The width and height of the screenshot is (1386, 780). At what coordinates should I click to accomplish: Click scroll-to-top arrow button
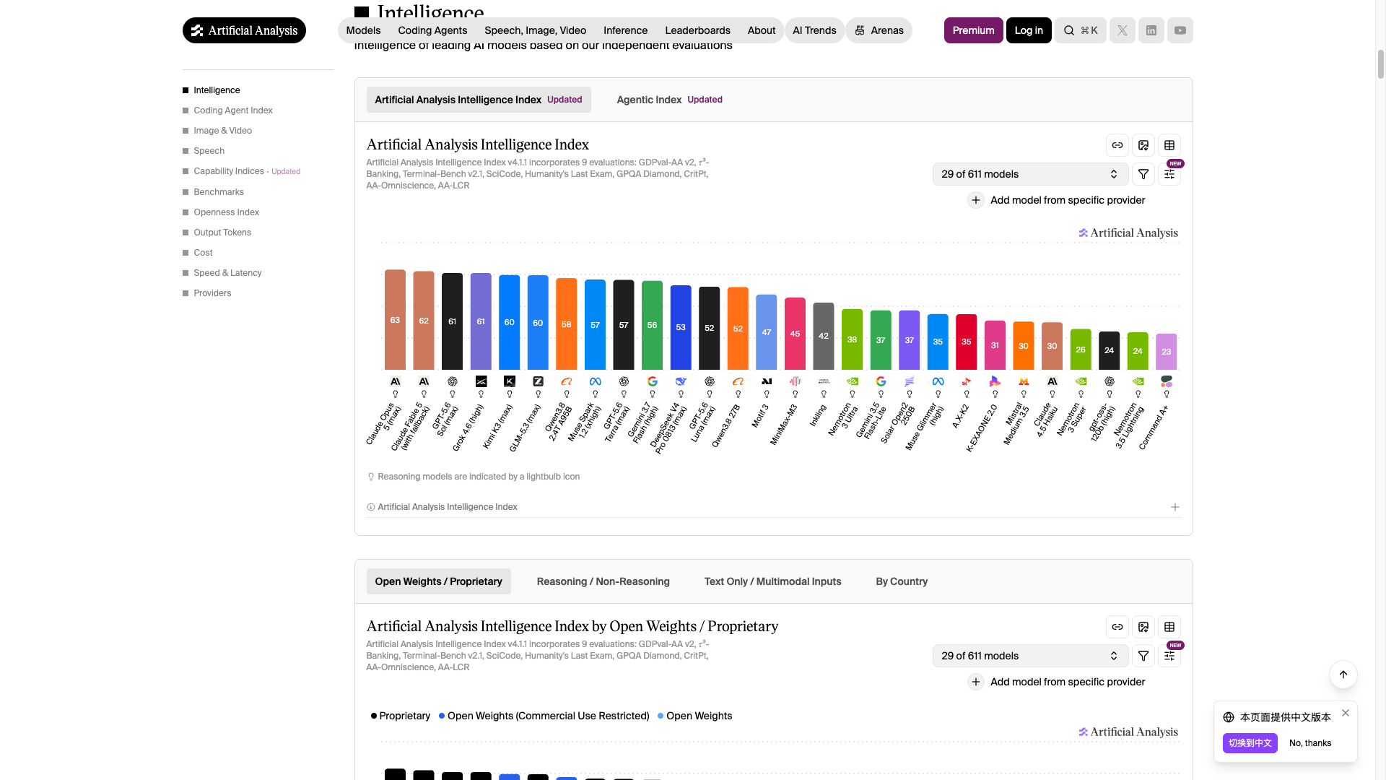(1343, 675)
